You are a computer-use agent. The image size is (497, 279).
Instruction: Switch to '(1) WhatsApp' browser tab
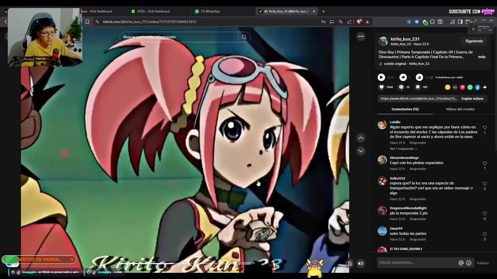click(x=210, y=11)
